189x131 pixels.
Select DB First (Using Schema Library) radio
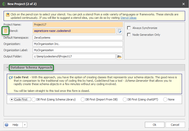pyautogui.click(x=34, y=99)
